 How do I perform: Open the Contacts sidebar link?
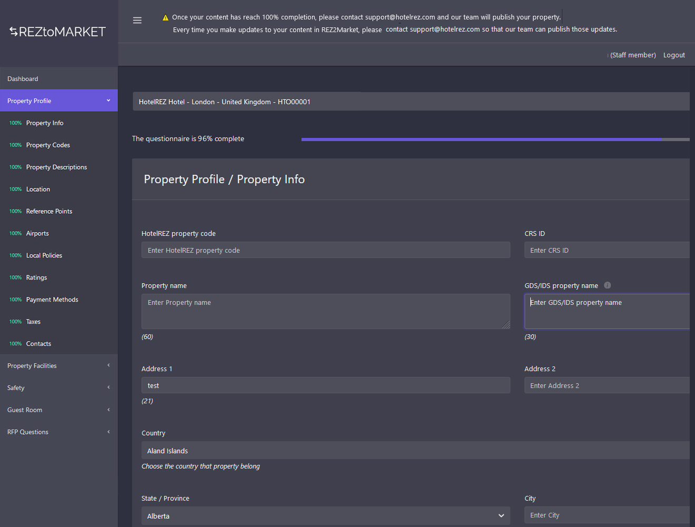(x=38, y=344)
